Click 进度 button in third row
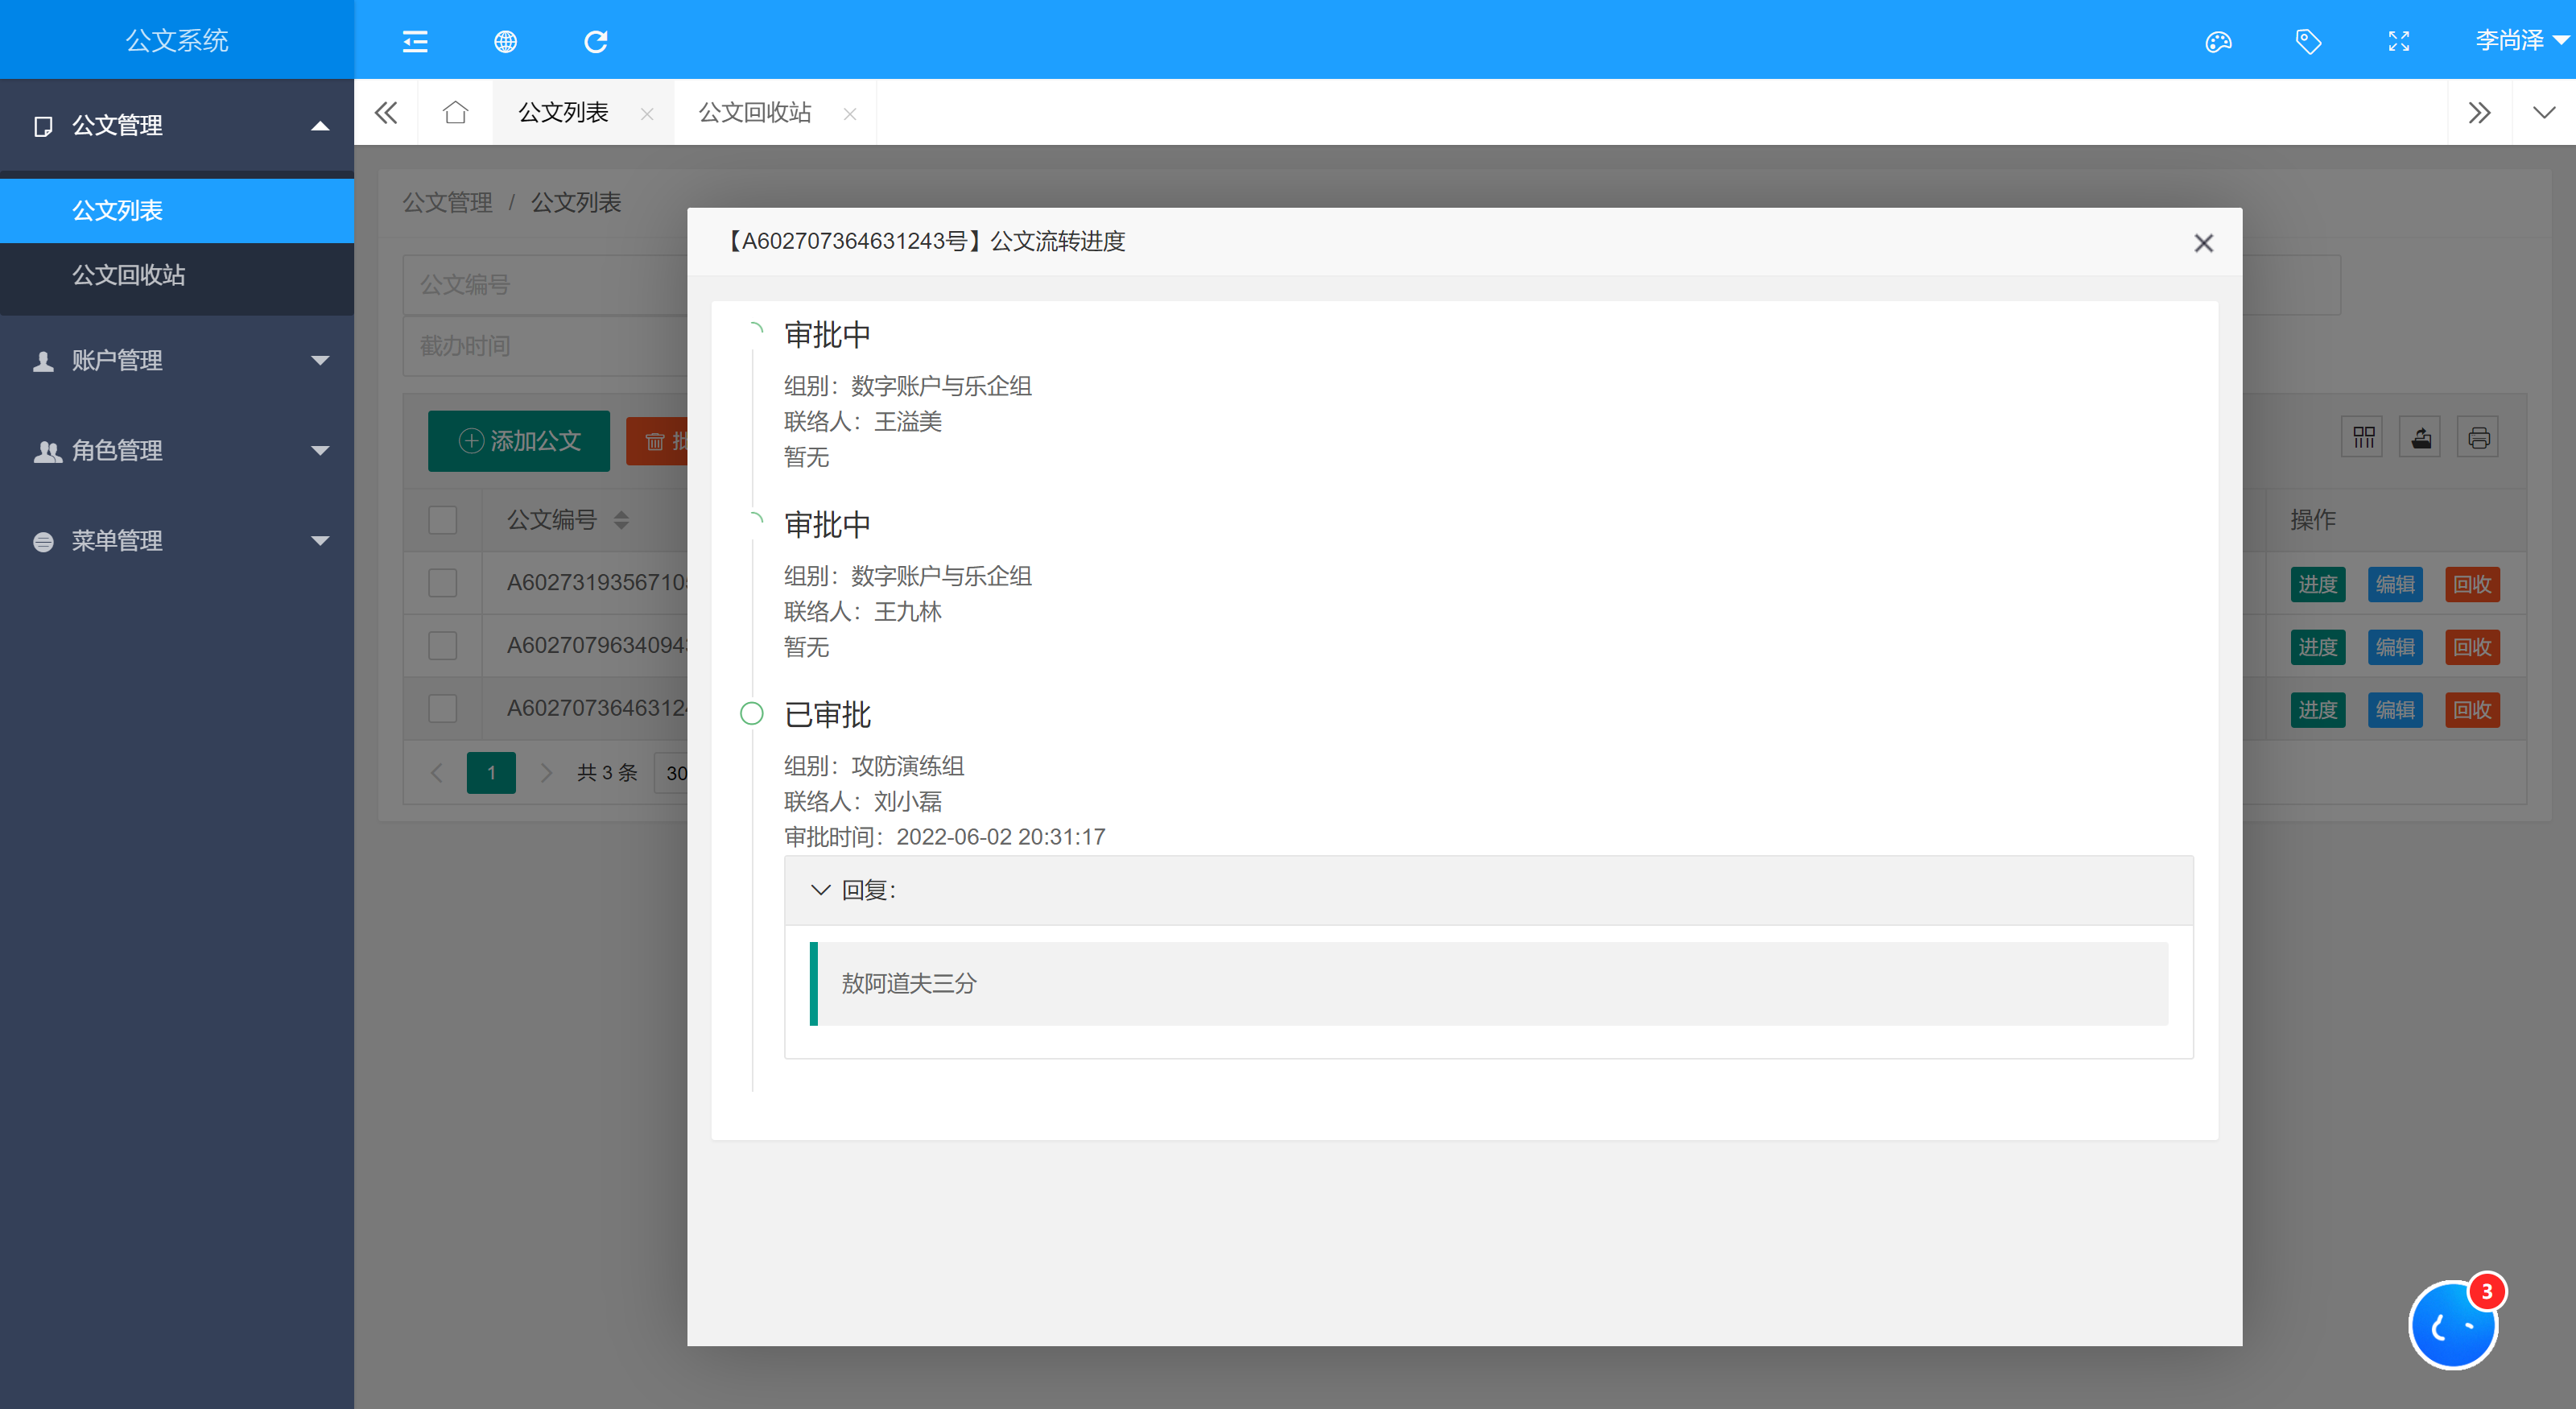This screenshot has height=1409, width=2576. pyautogui.click(x=2318, y=710)
